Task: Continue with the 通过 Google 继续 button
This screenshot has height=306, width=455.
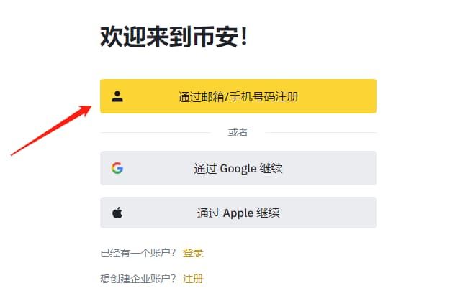Action: tap(238, 169)
